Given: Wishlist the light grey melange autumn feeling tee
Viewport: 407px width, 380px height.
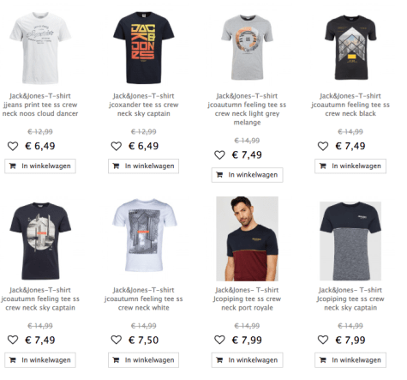Looking at the screenshot, I should pos(219,155).
